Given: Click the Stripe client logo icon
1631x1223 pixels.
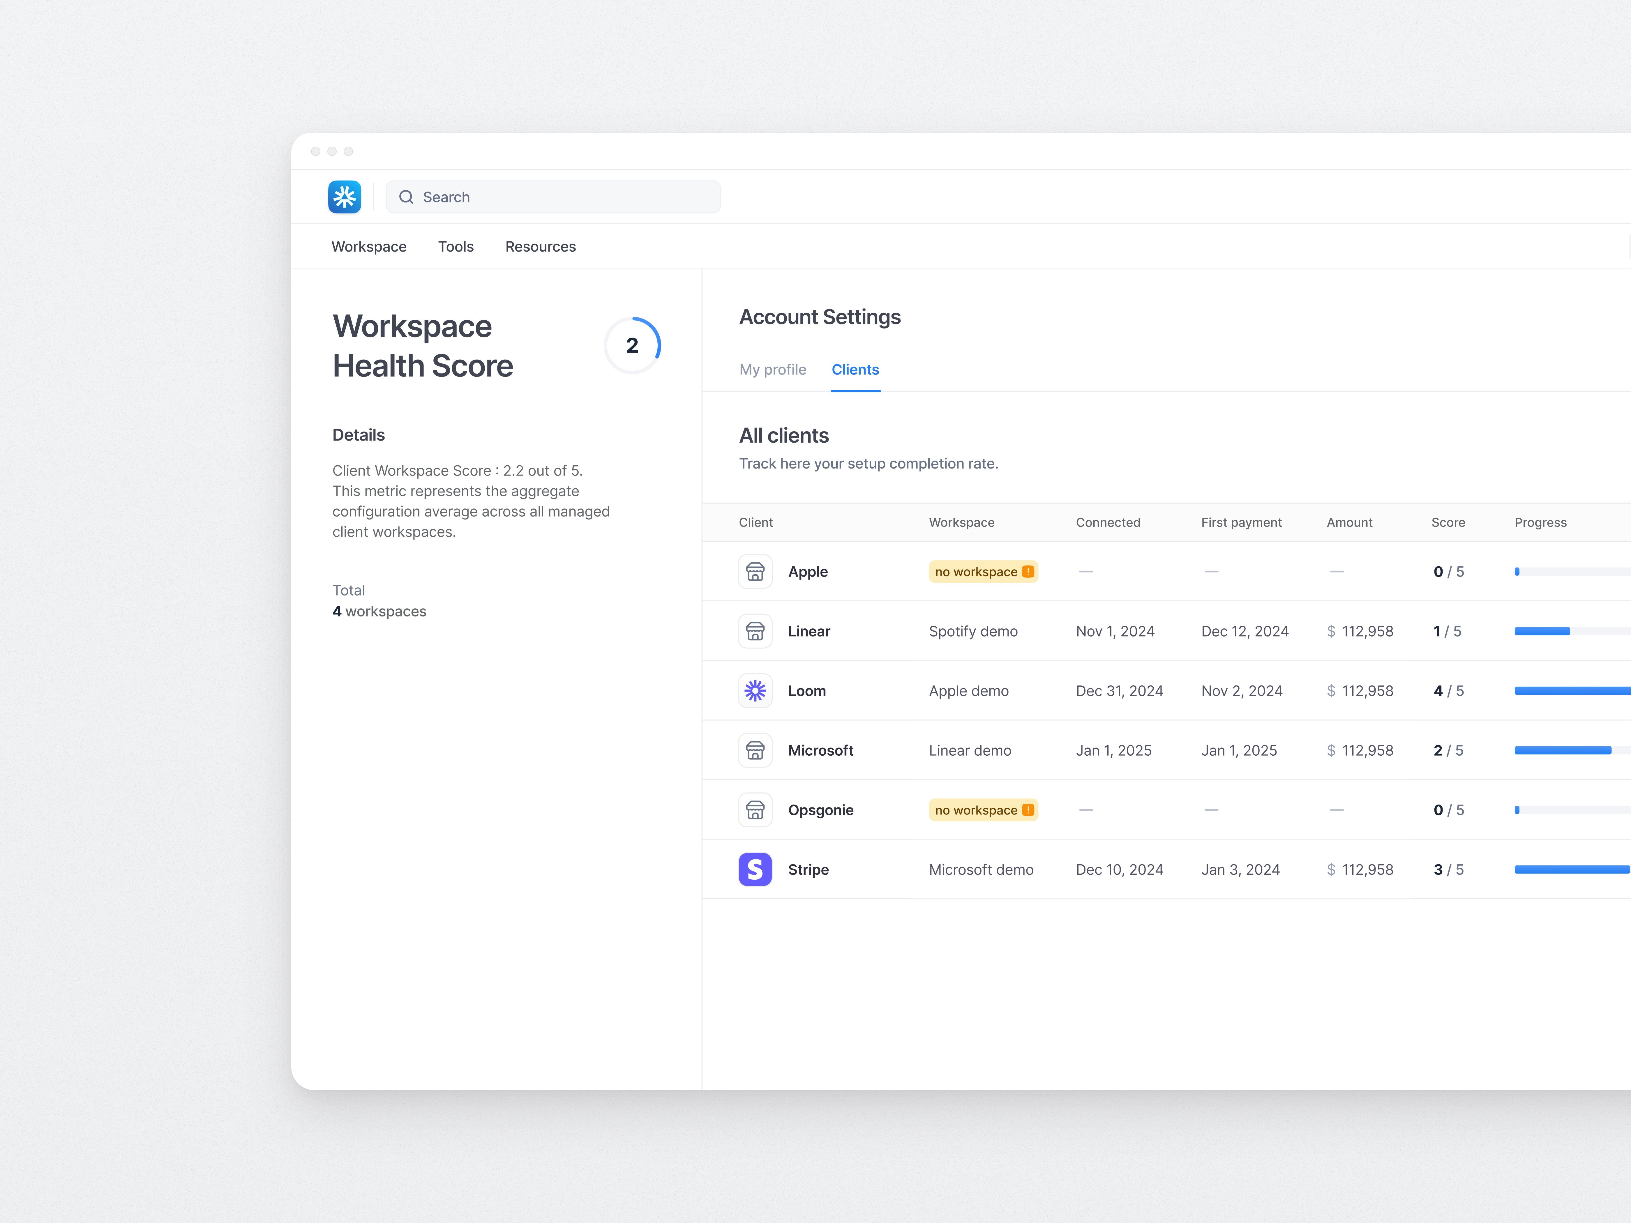Looking at the screenshot, I should 755,870.
